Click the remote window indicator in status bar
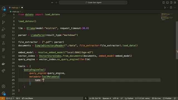This screenshot has height=100, width=178. pyautogui.click(x=3, y=98)
